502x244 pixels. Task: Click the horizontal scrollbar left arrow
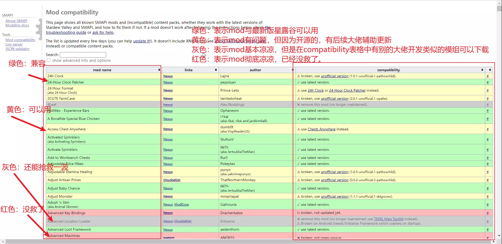(3, 241)
